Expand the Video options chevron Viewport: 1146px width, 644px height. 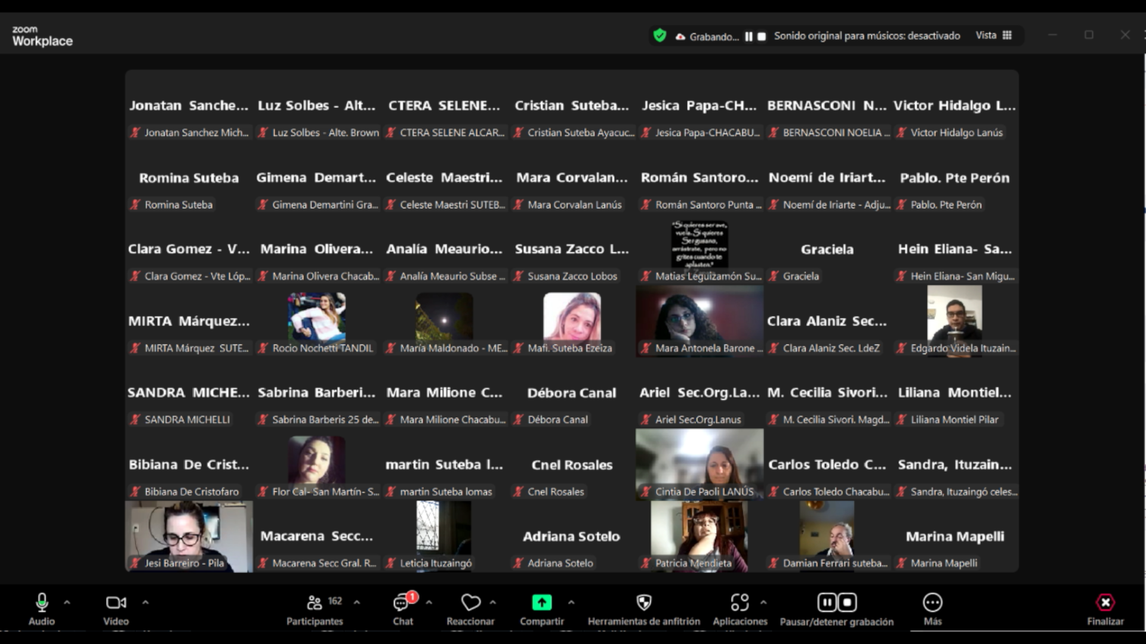click(145, 602)
